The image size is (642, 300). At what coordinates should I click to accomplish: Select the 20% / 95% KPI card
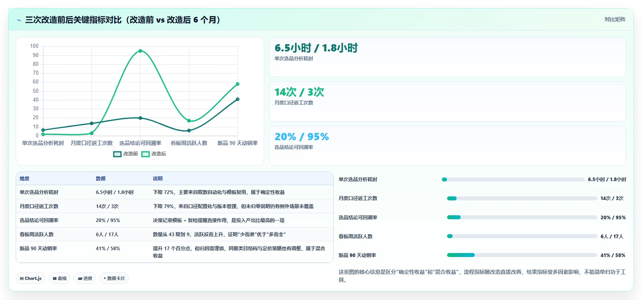coord(447,146)
